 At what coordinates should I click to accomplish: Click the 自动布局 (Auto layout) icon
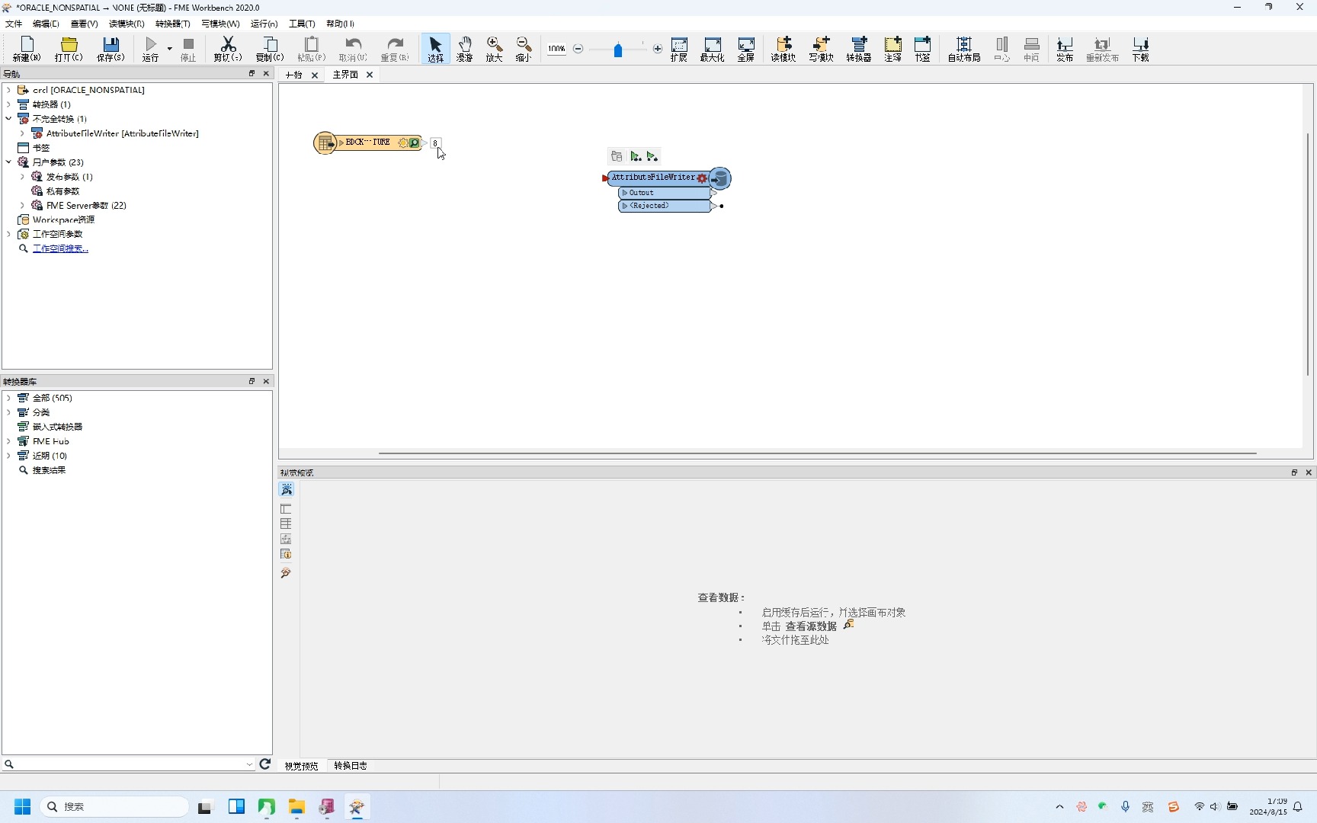click(964, 49)
